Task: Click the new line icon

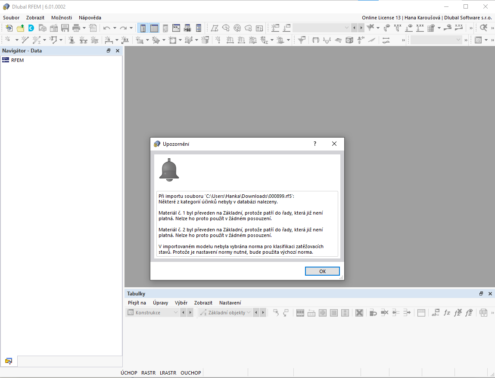Action: pos(25,40)
